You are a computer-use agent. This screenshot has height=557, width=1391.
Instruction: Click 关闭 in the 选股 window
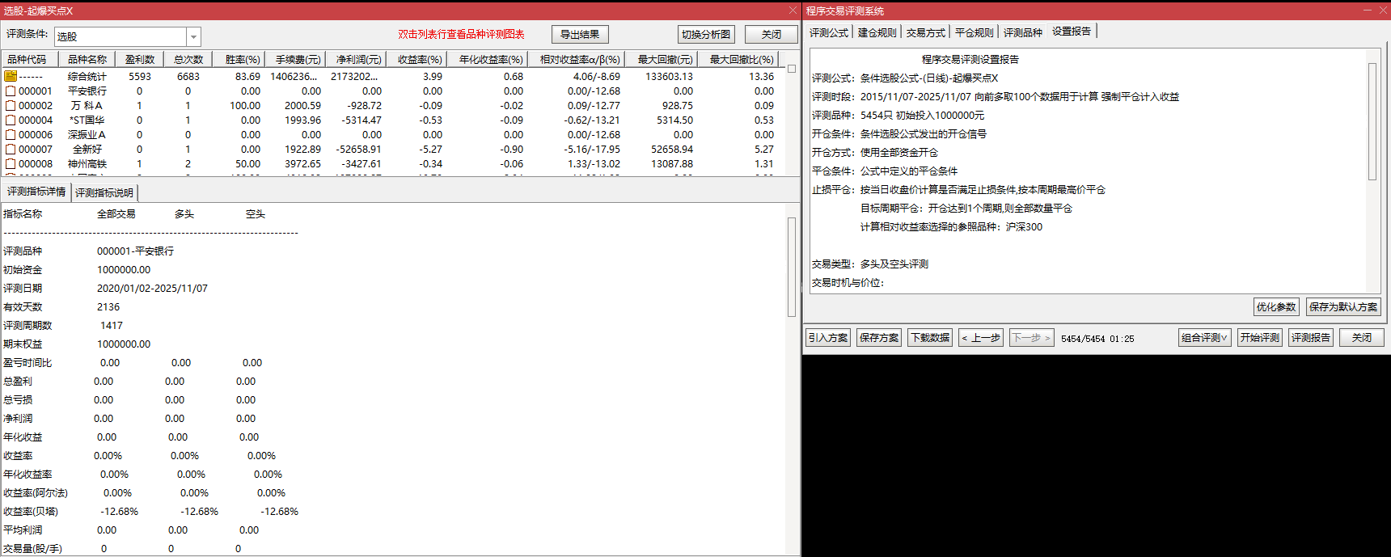(x=772, y=35)
